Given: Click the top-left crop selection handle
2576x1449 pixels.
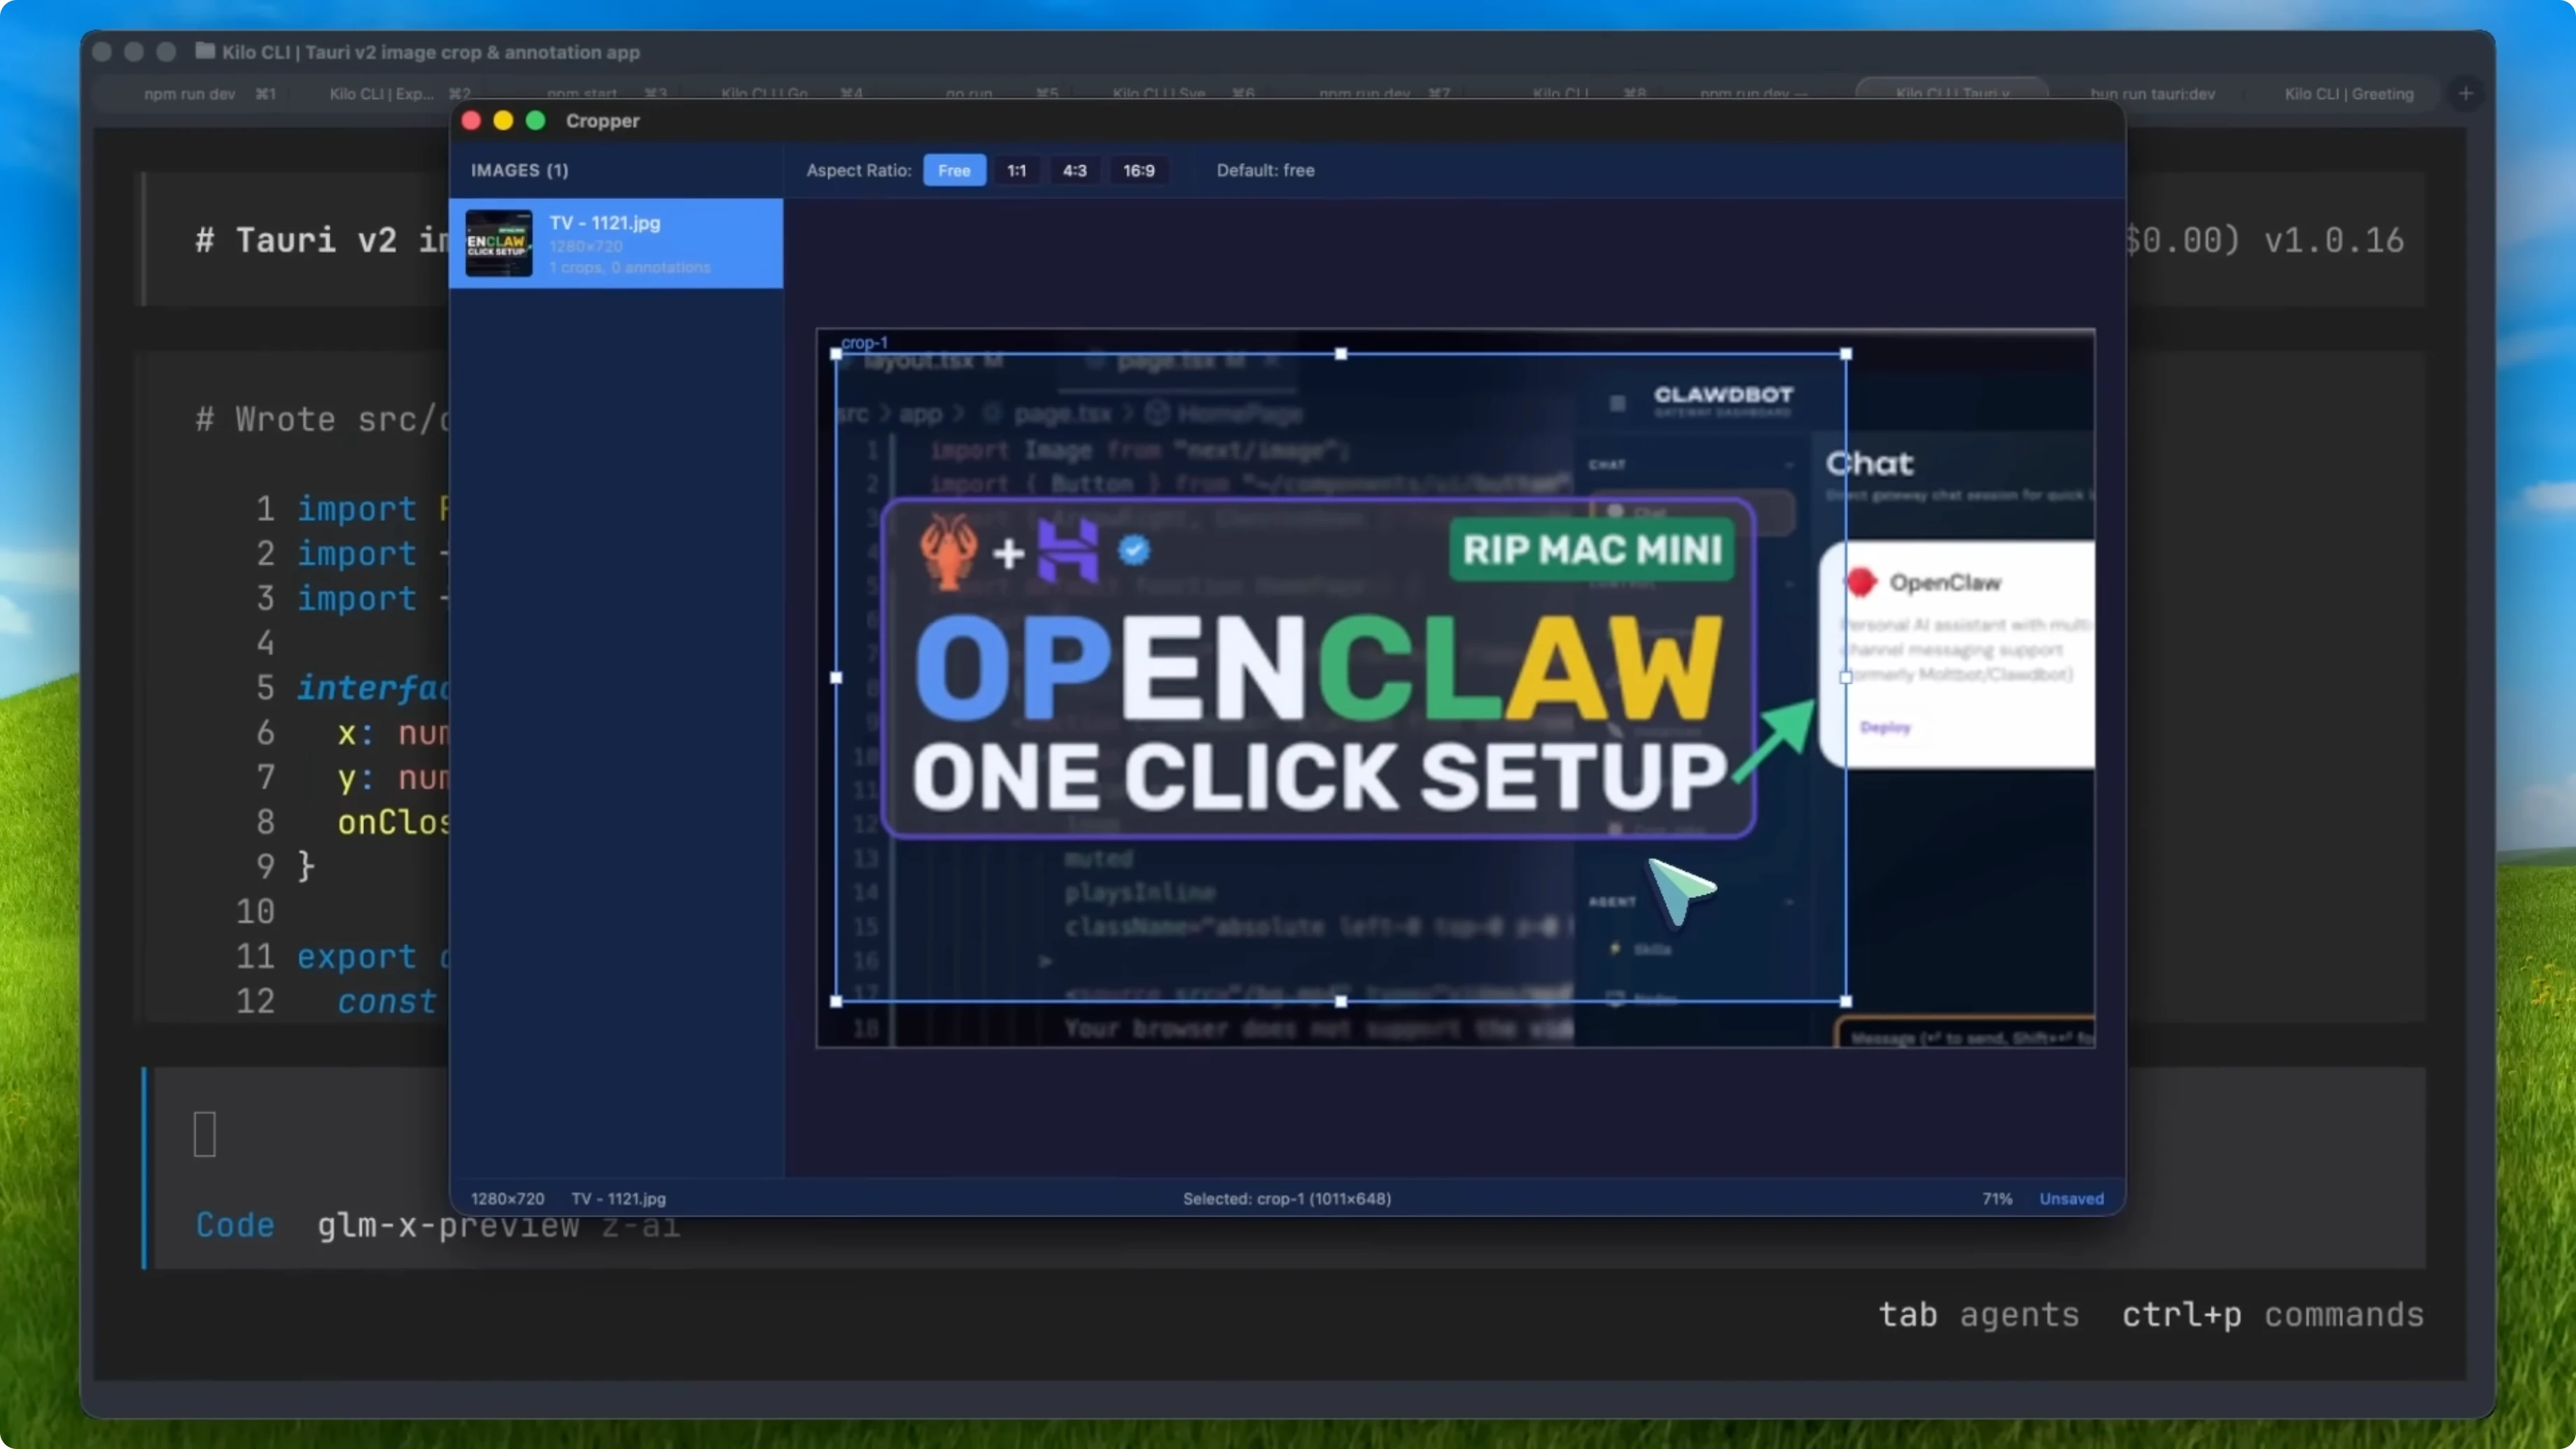Looking at the screenshot, I should [x=837, y=355].
